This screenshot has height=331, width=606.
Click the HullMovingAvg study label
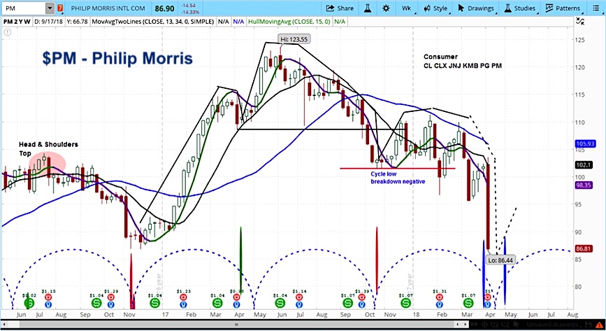click(x=289, y=22)
